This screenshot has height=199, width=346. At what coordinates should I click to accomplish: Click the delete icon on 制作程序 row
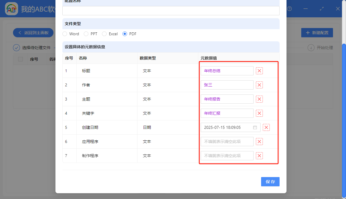point(259,155)
